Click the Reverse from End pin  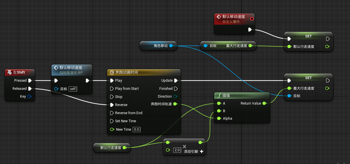pyautogui.click(x=112, y=113)
